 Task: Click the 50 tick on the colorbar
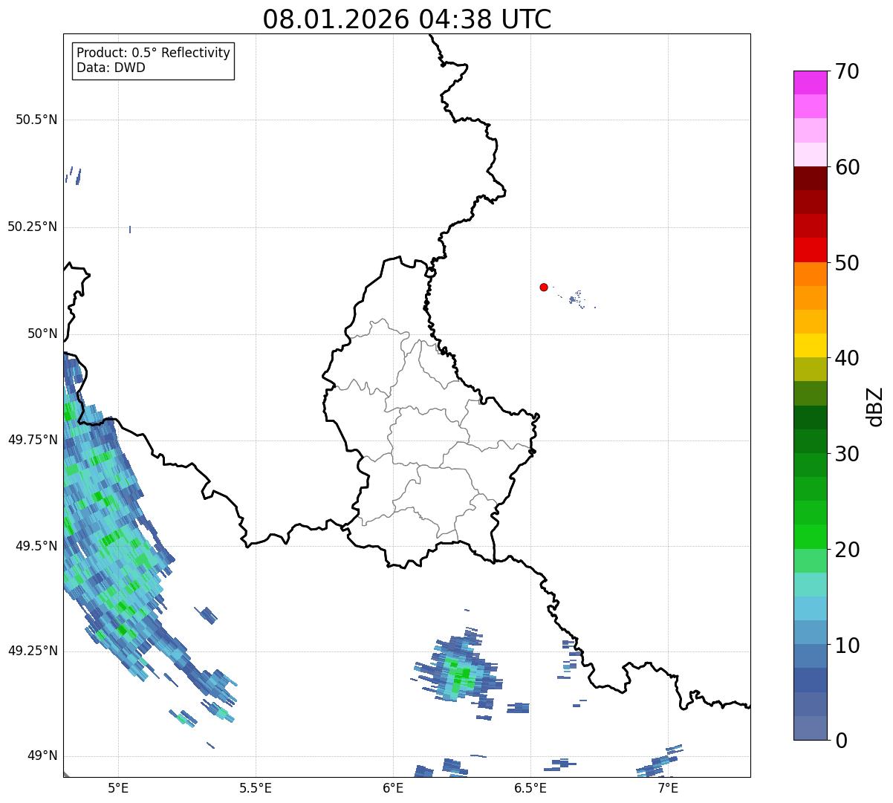coord(847,263)
